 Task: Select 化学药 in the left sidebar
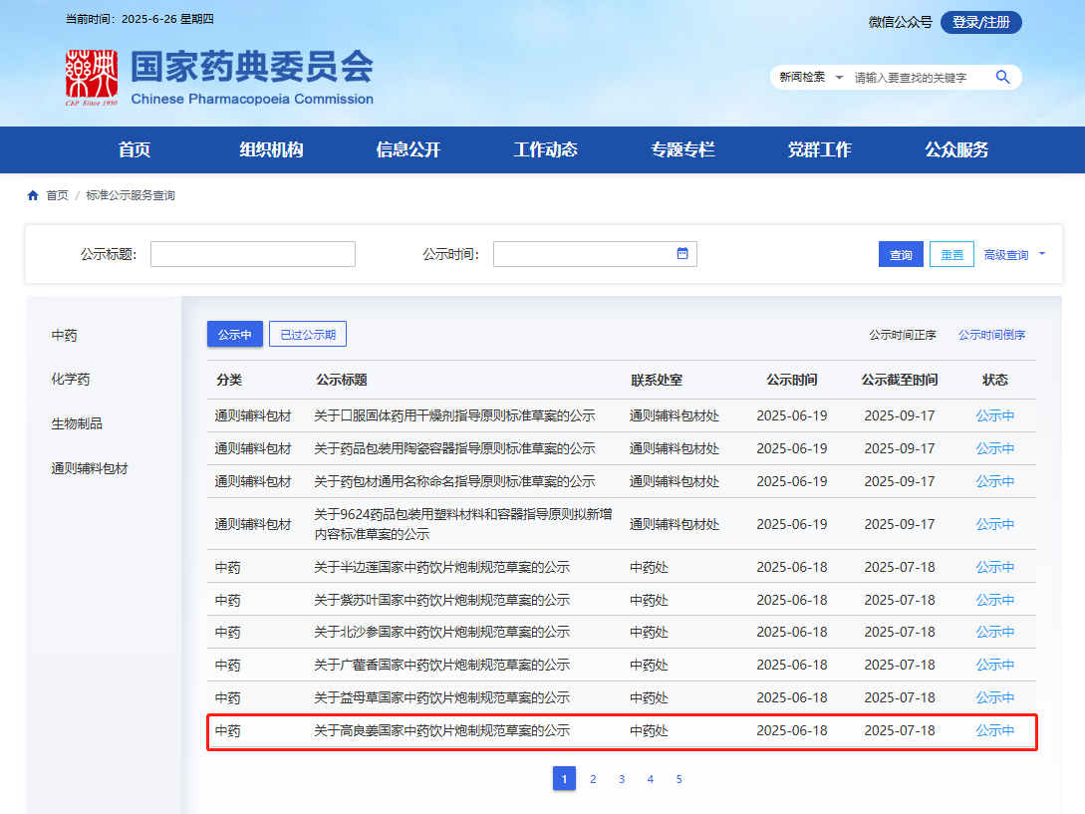71,380
